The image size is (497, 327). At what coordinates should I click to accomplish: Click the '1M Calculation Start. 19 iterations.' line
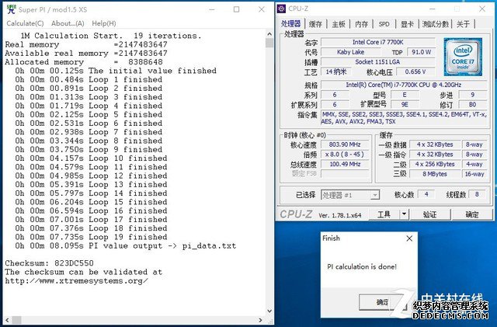coord(111,36)
